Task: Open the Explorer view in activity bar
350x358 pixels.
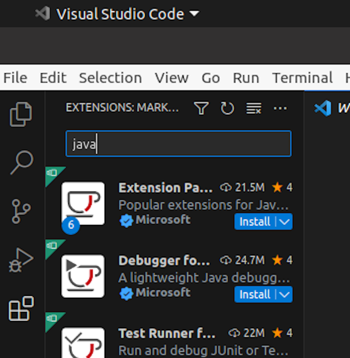Action: [21, 114]
